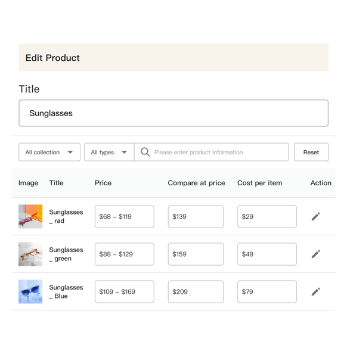This screenshot has width=347, height=345.
Task: Select the Sunglasses _ Blue product thumbnail
Action: (x=30, y=292)
